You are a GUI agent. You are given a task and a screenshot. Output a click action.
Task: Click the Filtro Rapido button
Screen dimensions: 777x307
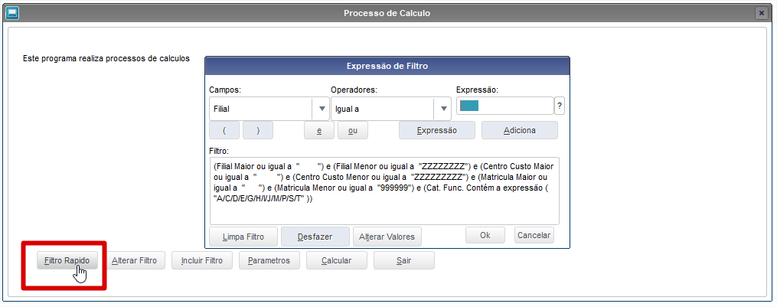click(67, 260)
